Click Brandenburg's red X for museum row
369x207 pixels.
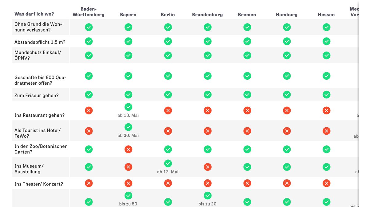tap(208, 167)
